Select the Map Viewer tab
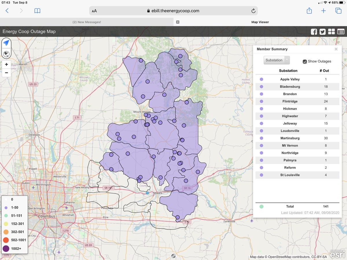This screenshot has width=347, height=260. [x=260, y=22]
